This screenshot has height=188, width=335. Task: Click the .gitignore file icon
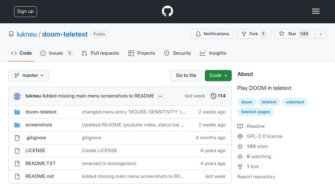click(17, 138)
